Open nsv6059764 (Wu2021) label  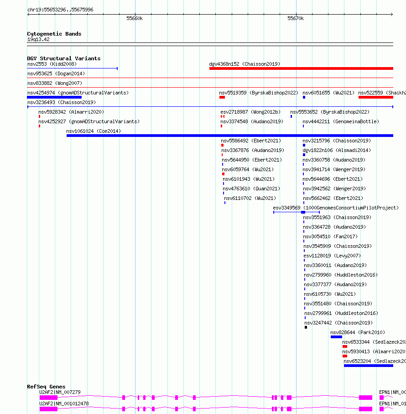tap(248, 169)
